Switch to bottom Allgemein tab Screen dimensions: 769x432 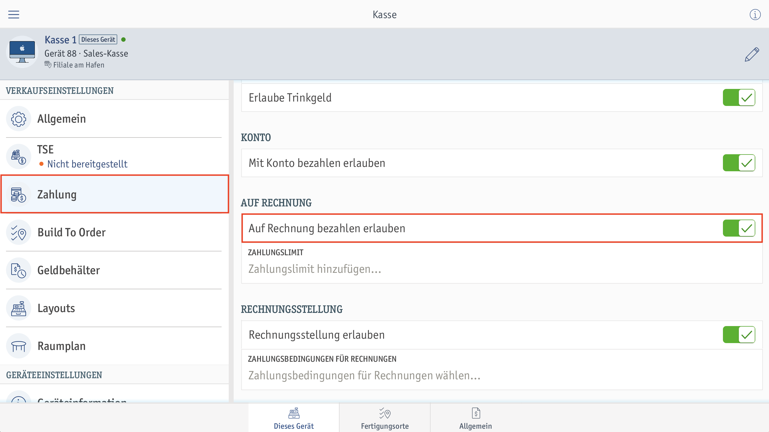[476, 418]
